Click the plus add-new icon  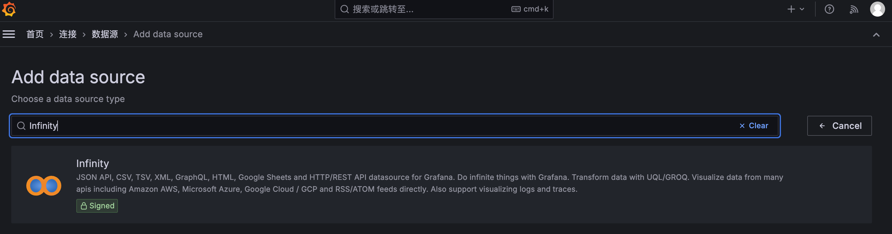(791, 9)
